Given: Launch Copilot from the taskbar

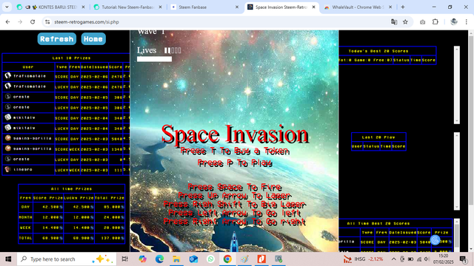Looking at the screenshot, I should pos(142,259).
